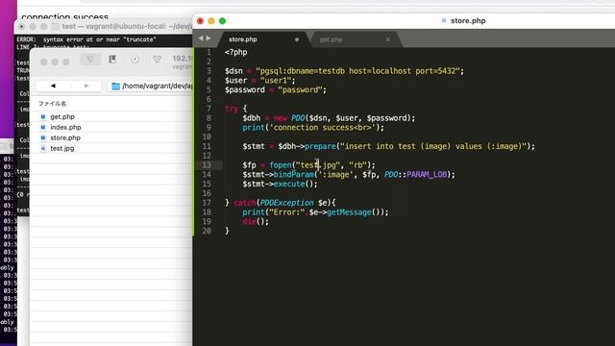Click "PARAM_LOB" constant on line 14

coord(427,175)
